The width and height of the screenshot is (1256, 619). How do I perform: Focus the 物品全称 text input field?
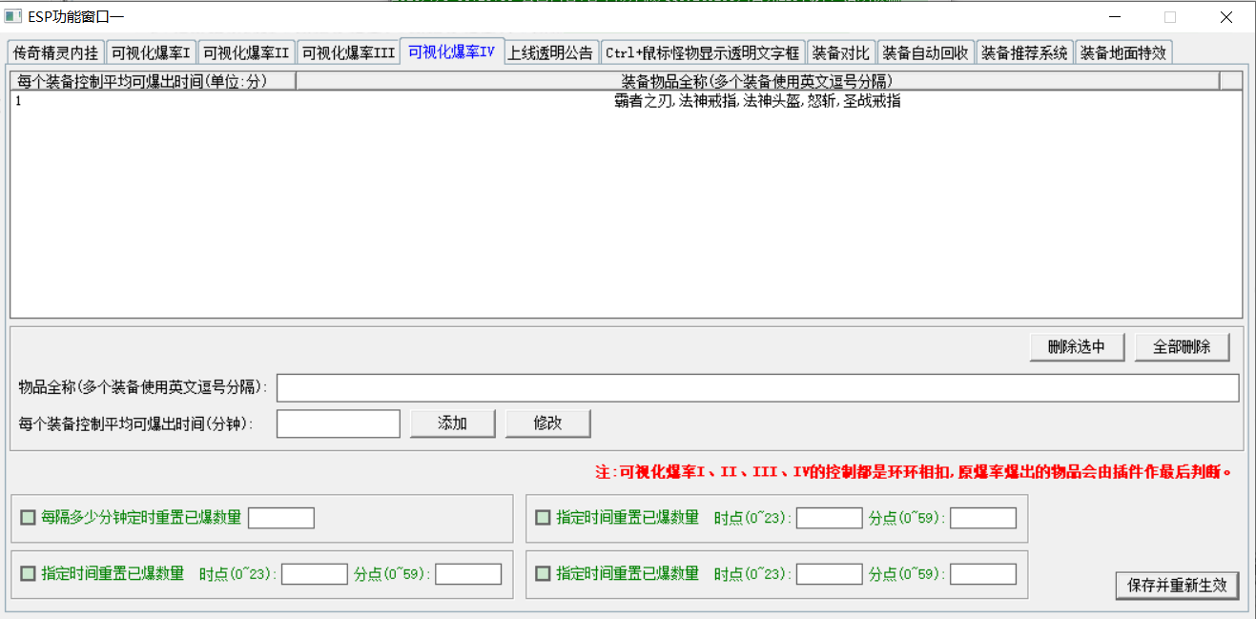[x=757, y=388]
